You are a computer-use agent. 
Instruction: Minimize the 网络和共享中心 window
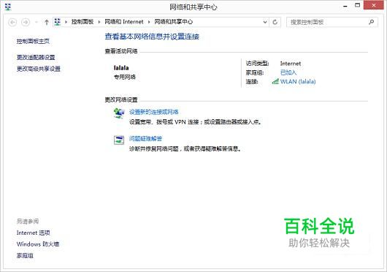(x=345, y=6)
